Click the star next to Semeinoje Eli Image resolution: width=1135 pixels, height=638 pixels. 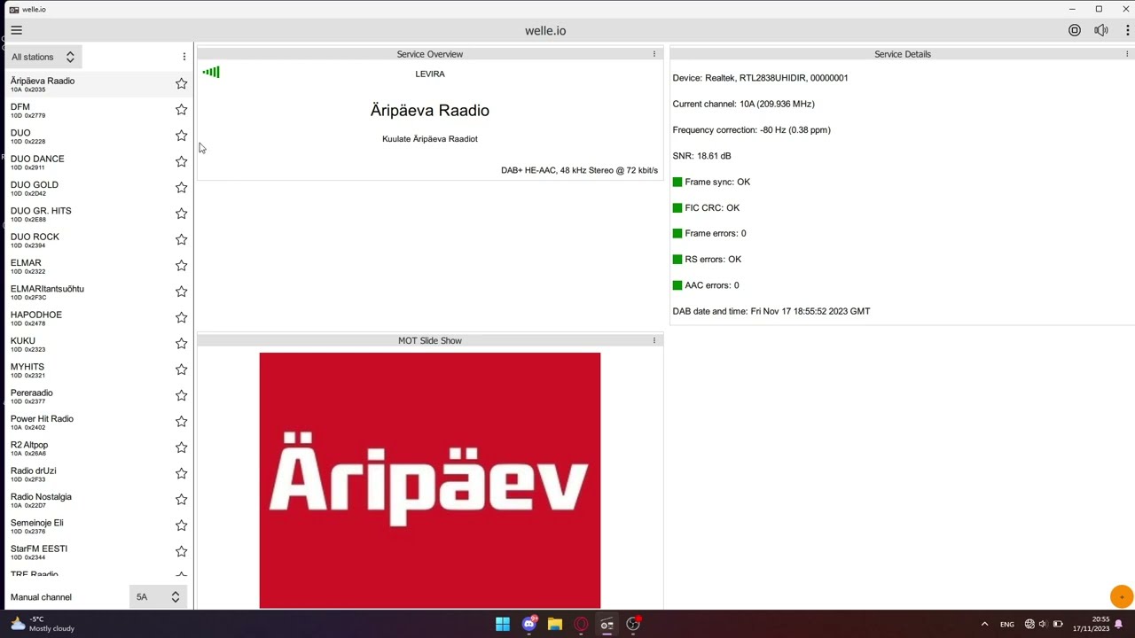[x=181, y=525]
